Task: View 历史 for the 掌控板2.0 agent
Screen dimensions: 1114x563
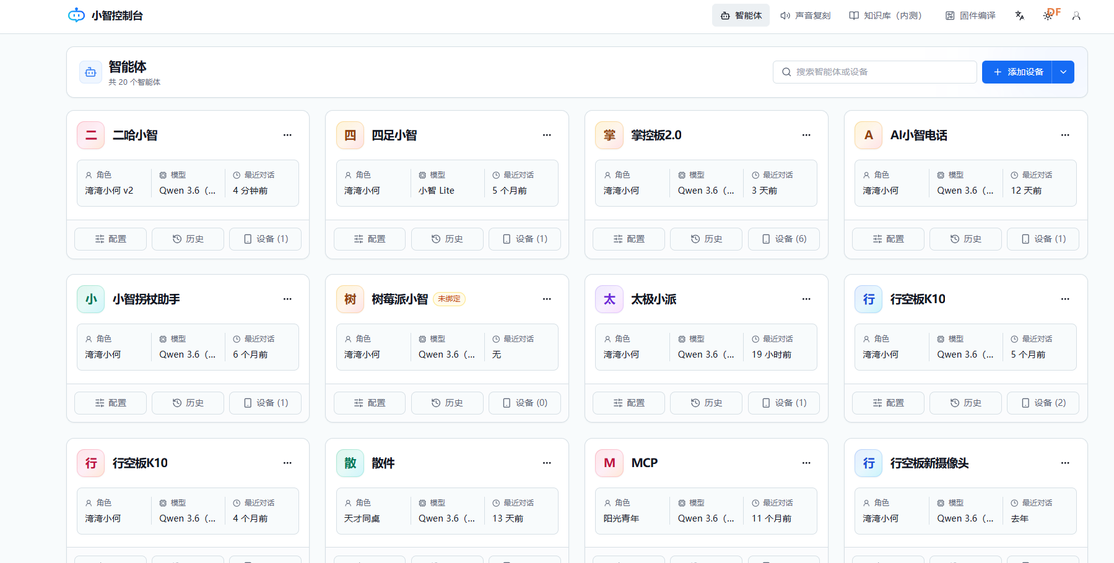Action: pyautogui.click(x=706, y=239)
